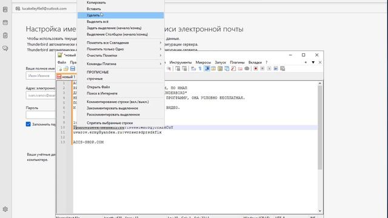This screenshot has height=218, width=388.
Task: Click the plus button in Notepad++ menu bar
Action: click(x=306, y=62)
